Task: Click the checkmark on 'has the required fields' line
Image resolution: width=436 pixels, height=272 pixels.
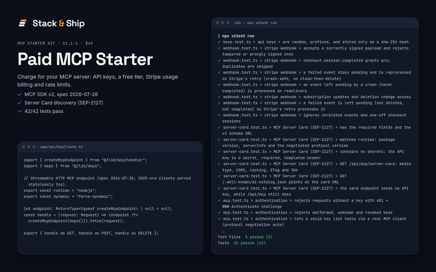Action: pyautogui.click(x=219, y=127)
